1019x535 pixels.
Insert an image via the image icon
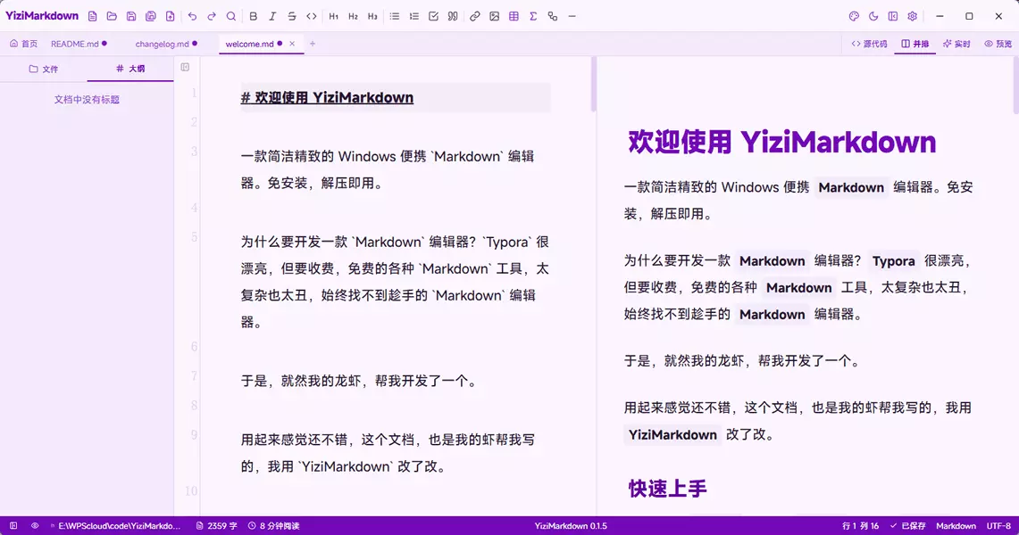tap(495, 16)
